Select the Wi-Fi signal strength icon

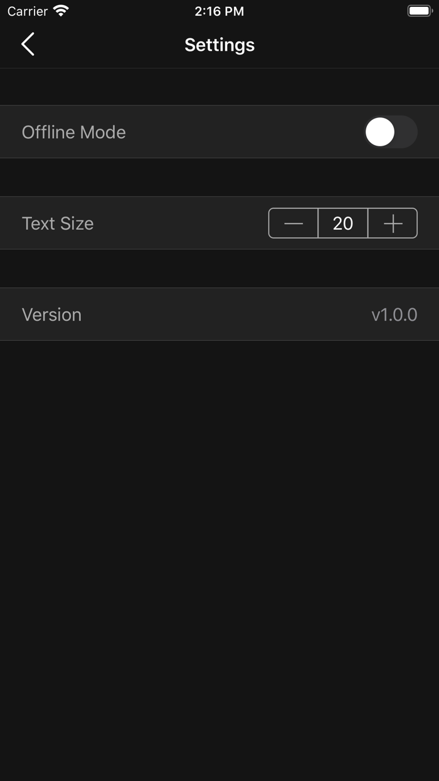[x=61, y=11]
